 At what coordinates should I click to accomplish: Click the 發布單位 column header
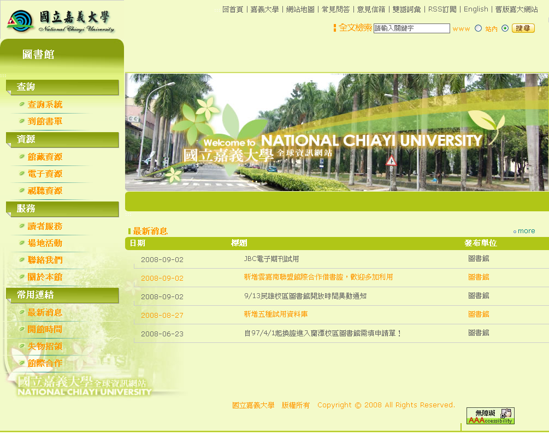pos(481,243)
